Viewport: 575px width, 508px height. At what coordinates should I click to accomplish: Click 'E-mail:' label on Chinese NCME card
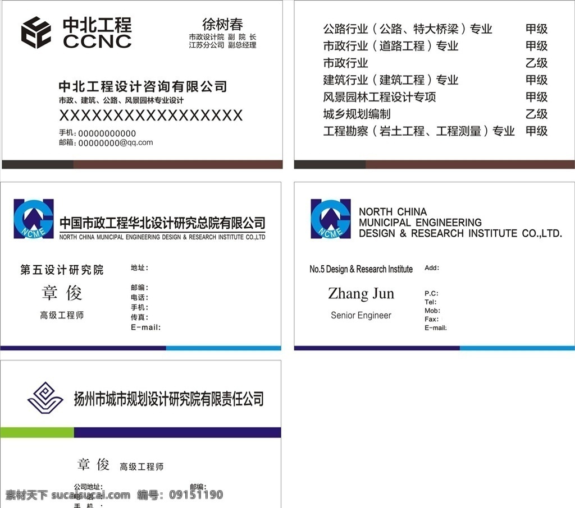(x=145, y=327)
